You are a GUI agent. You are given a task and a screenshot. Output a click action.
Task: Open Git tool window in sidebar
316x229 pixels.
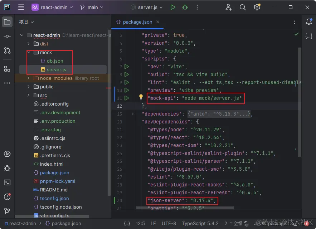point(7,211)
